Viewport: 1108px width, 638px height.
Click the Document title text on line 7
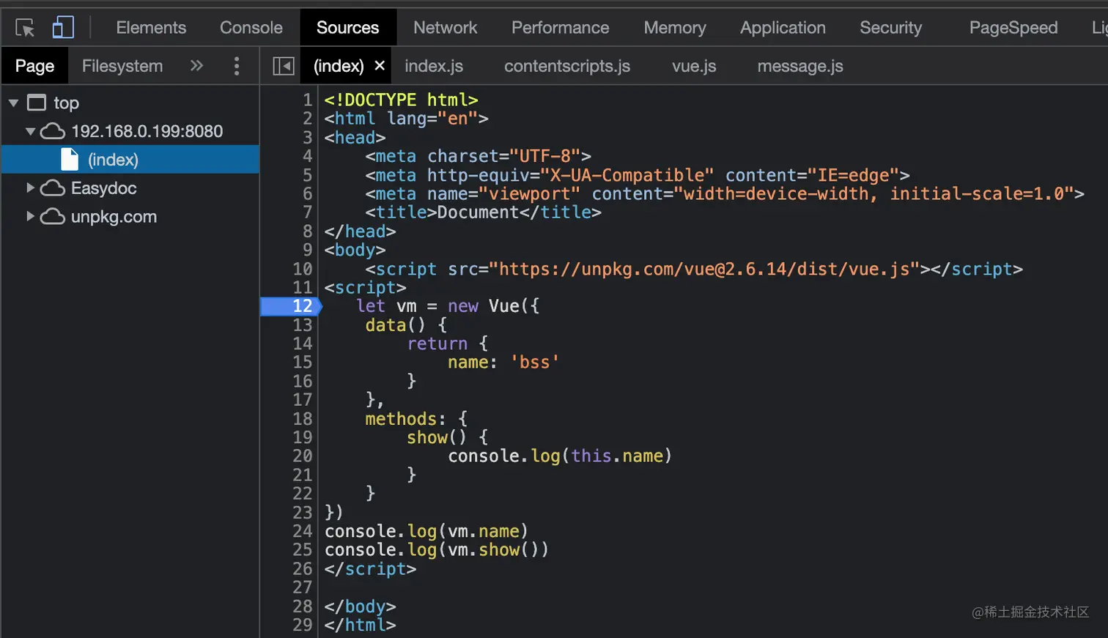(478, 212)
